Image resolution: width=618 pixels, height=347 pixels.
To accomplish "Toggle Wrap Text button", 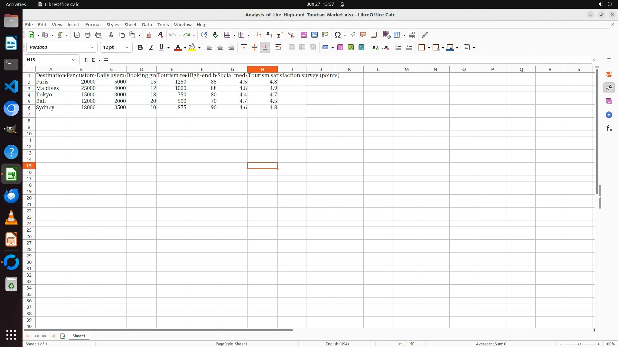I will pos(278,48).
